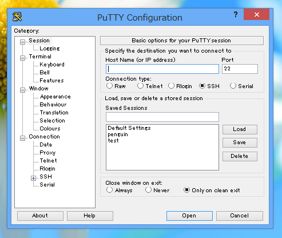
Task: Open the Colours category
Action: pos(50,129)
